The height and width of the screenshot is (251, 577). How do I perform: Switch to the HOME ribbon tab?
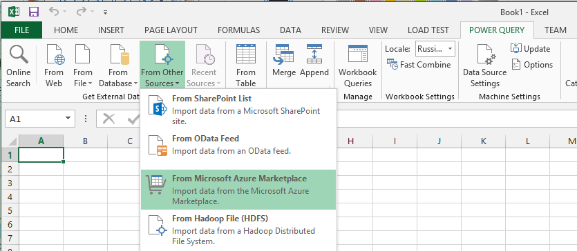(66, 30)
